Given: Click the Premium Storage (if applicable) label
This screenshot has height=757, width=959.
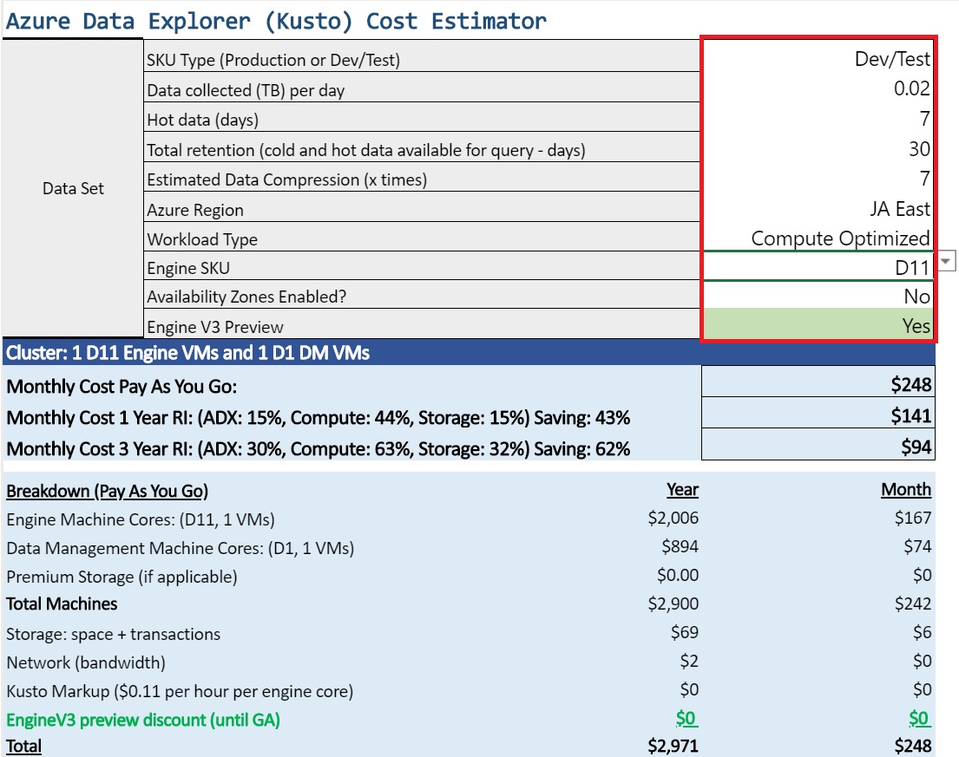Looking at the screenshot, I should coord(122,577).
